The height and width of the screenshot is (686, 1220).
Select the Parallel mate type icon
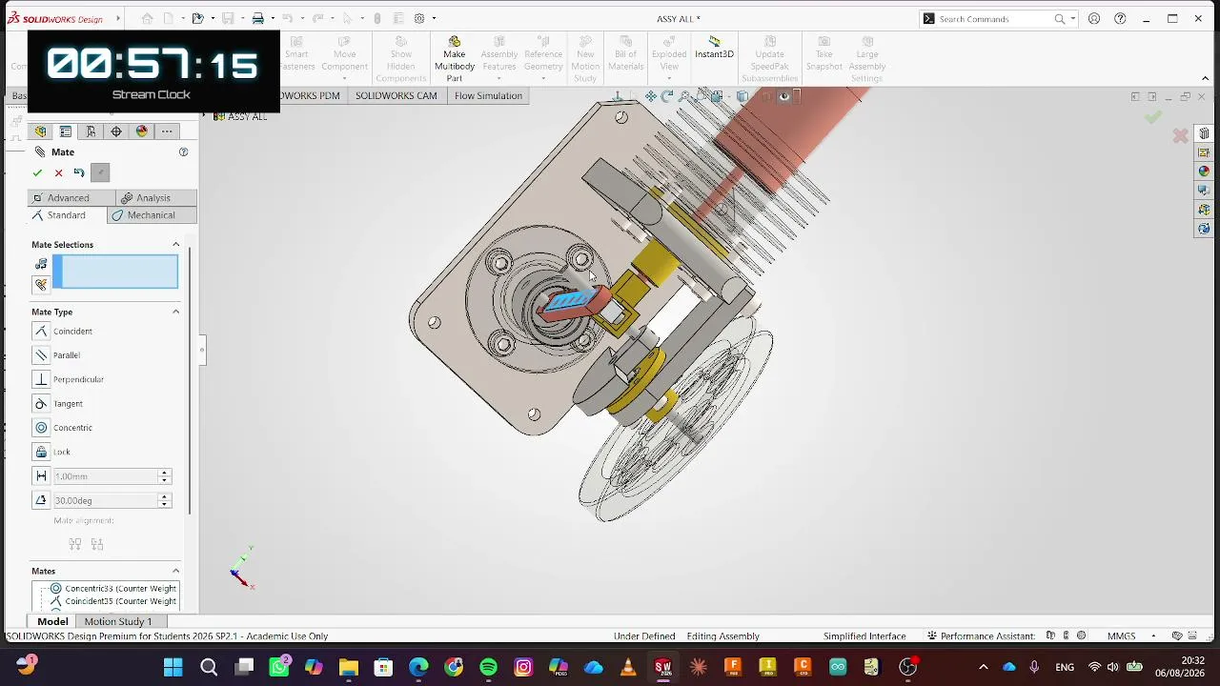pyautogui.click(x=41, y=355)
